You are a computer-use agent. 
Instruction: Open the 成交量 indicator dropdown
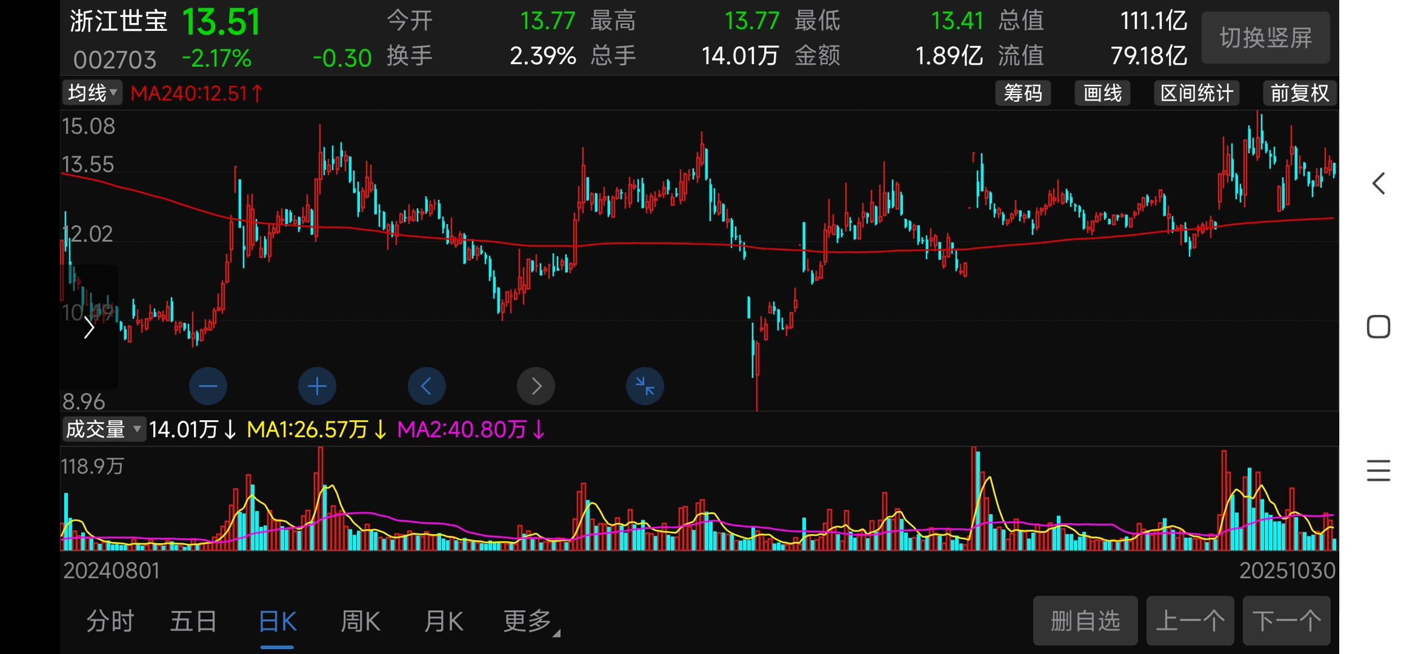tap(104, 429)
